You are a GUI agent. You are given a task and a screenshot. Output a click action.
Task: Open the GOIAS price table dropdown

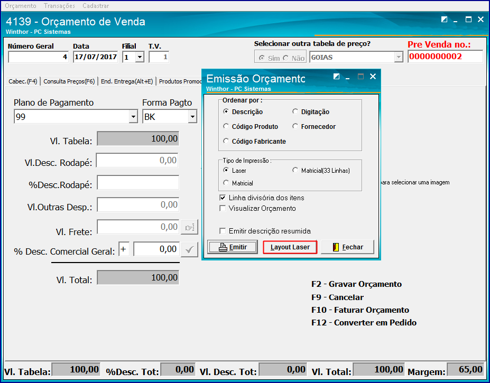coord(399,57)
